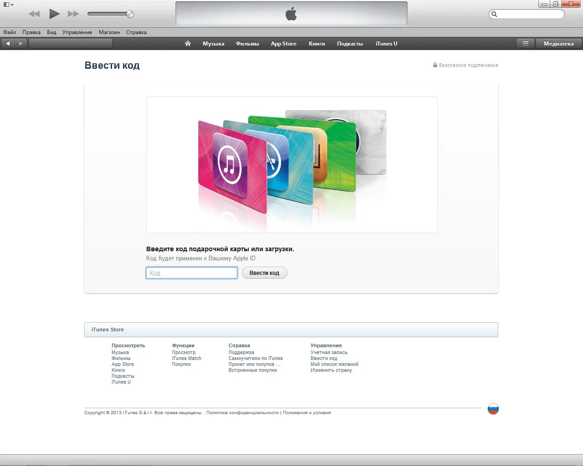Open App Store link in footer
The width and height of the screenshot is (583, 466).
pyautogui.click(x=123, y=364)
